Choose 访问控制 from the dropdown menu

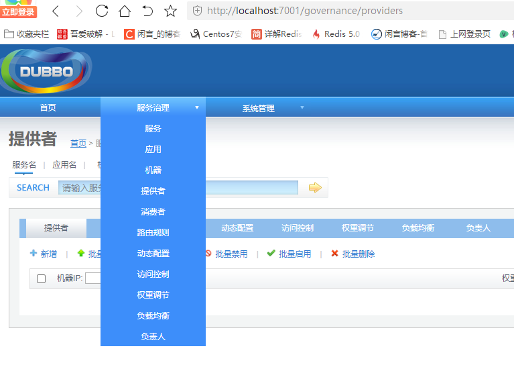(x=153, y=274)
